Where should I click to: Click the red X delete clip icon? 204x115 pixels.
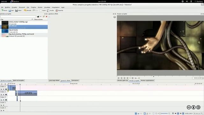47,17
